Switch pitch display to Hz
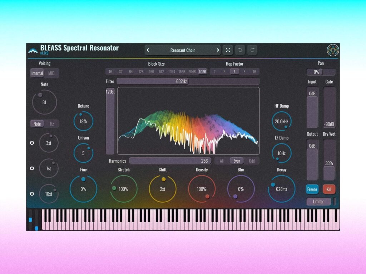This screenshot has width=366, height=274. [x=51, y=124]
